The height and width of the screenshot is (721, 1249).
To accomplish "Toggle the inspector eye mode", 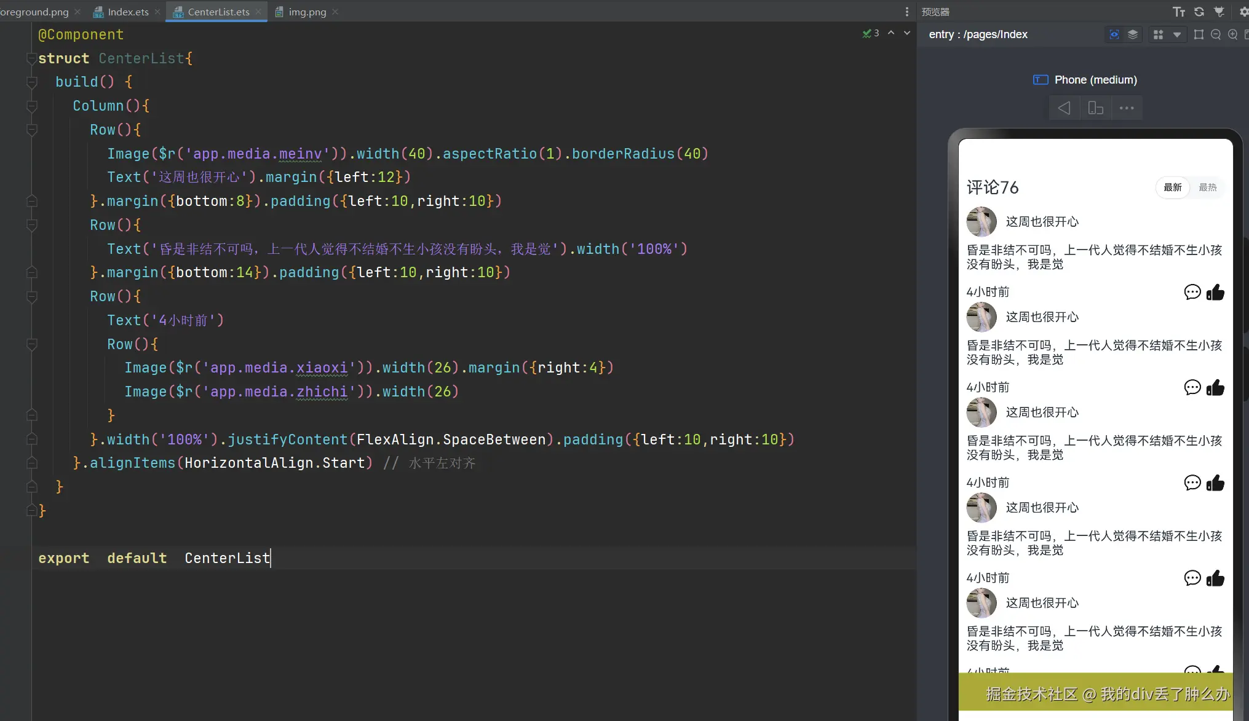I will [1114, 34].
